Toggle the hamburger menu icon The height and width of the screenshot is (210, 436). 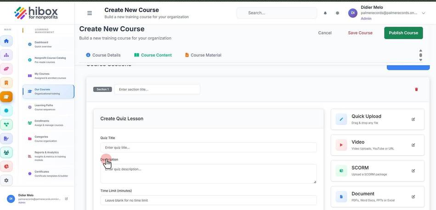point(90,13)
